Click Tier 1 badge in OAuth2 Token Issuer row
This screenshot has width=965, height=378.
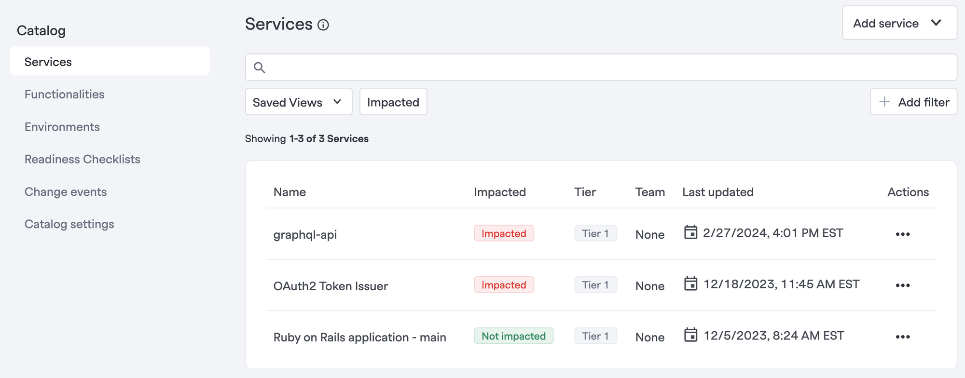click(x=595, y=284)
